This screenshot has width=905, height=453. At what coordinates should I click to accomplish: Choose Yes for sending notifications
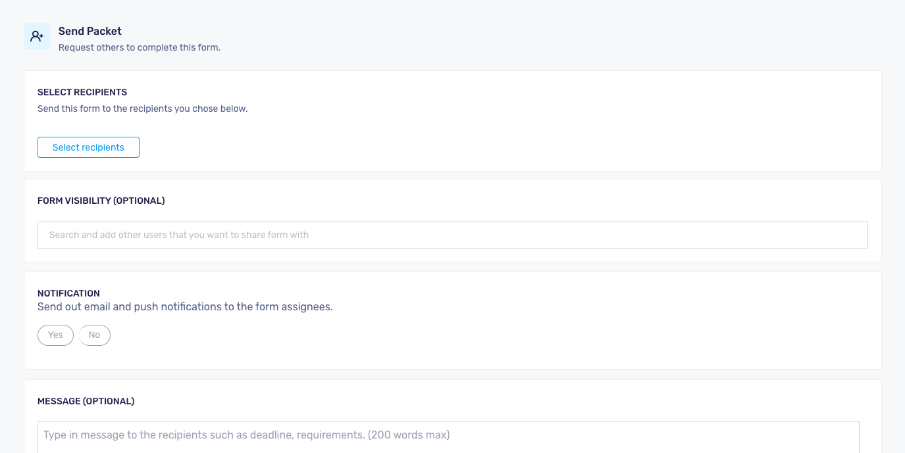55,335
